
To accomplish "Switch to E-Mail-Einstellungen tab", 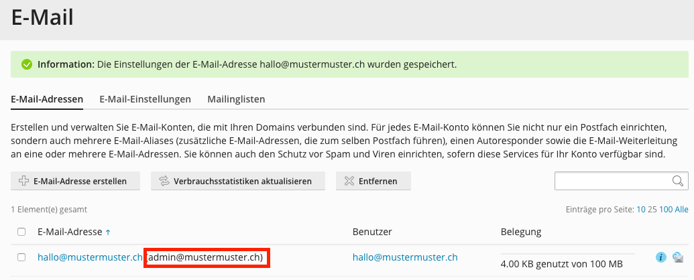I will click(145, 99).
